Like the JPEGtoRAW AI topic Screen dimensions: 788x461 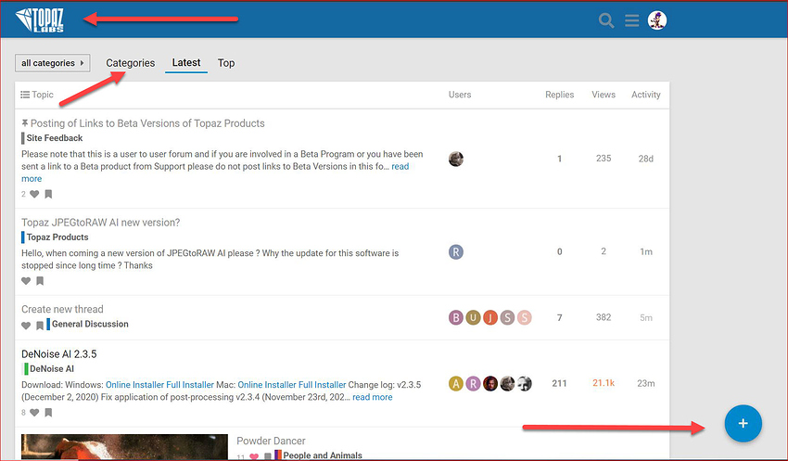[26, 281]
